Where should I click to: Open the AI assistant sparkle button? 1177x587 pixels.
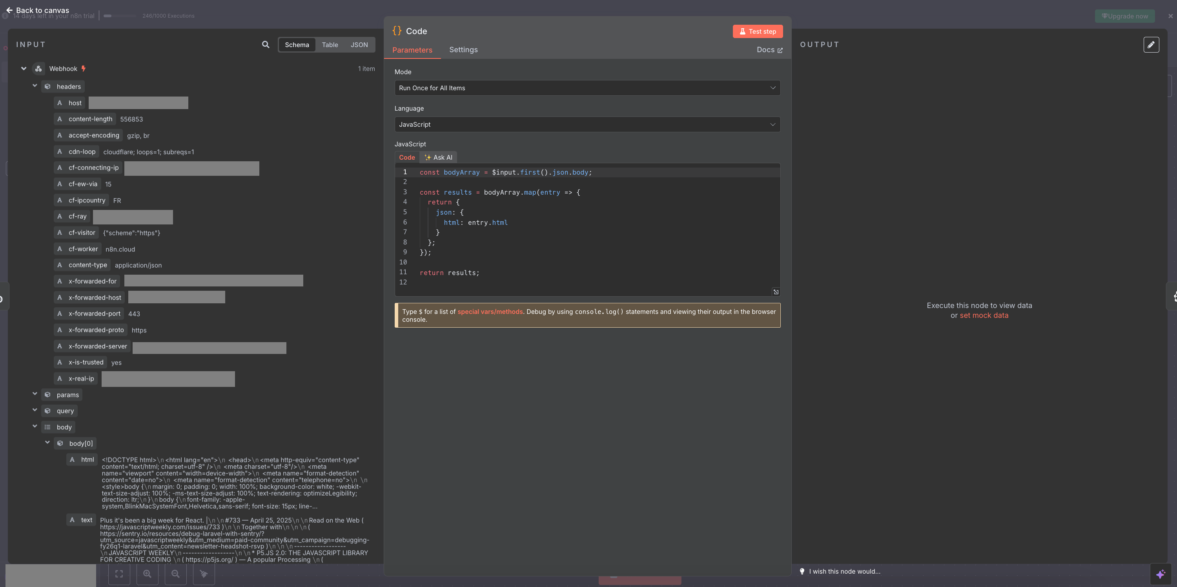tap(1161, 574)
